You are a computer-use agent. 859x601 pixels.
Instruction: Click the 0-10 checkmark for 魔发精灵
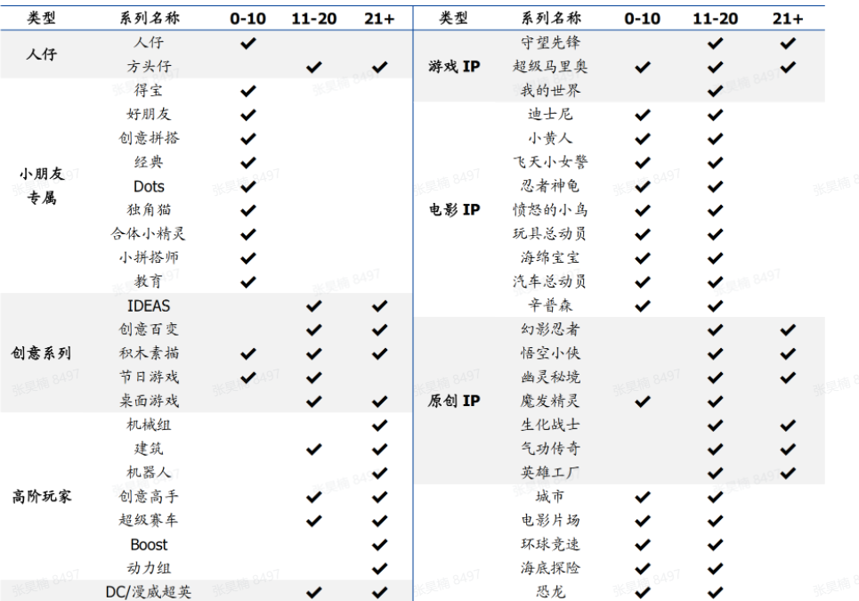642,402
